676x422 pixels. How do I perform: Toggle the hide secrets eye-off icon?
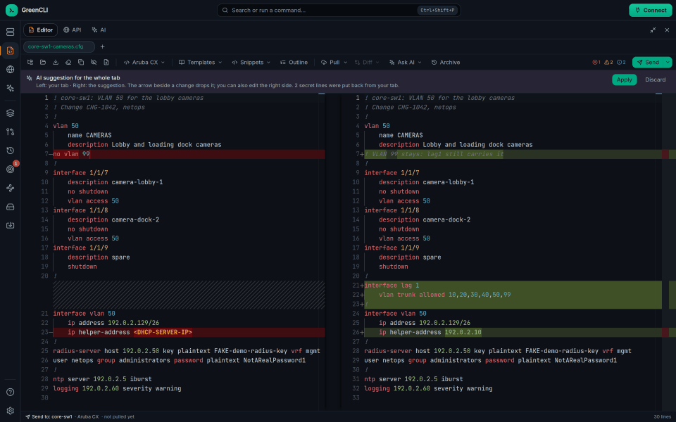(94, 63)
